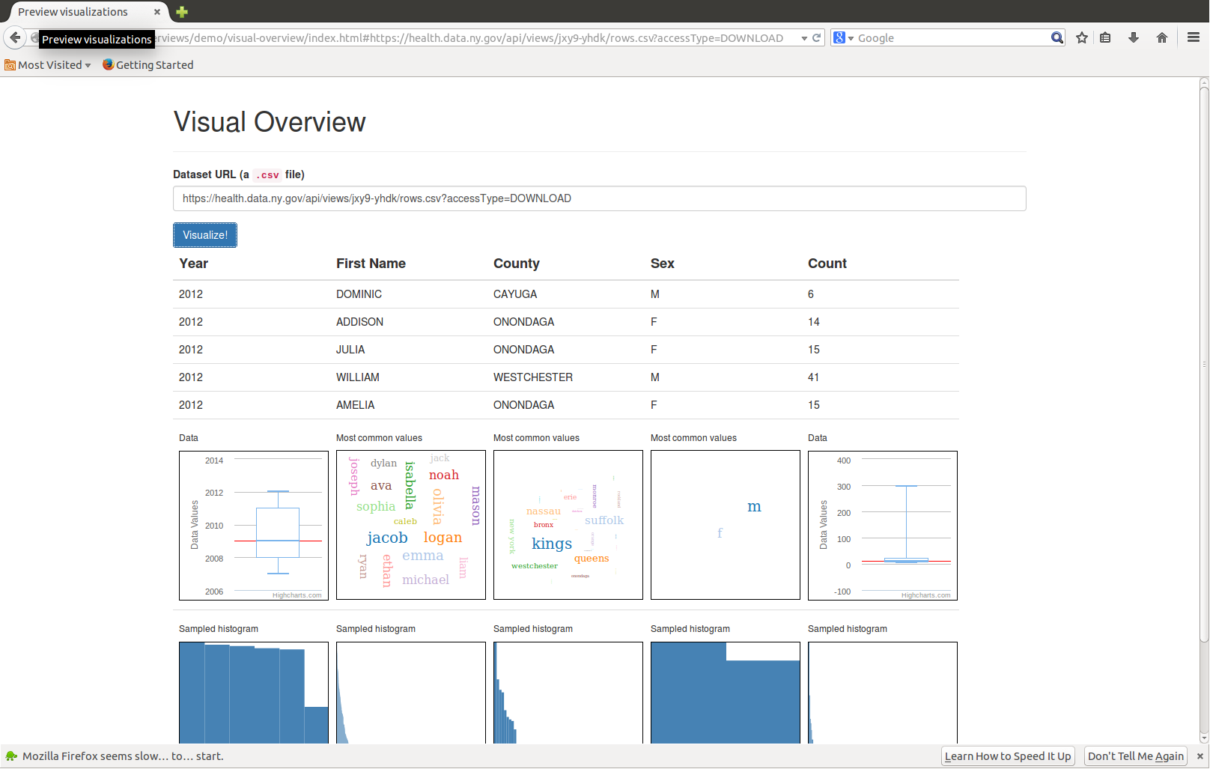Screen dimensions: 1210x769
Task: Close the Preview visualizations tab
Action: pos(157,12)
